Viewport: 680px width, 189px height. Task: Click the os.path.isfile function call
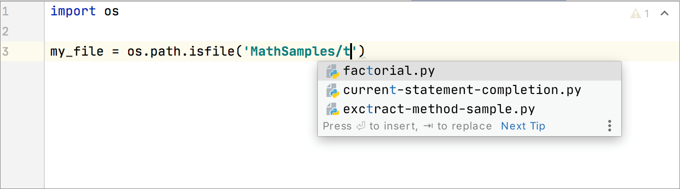pyautogui.click(x=181, y=51)
